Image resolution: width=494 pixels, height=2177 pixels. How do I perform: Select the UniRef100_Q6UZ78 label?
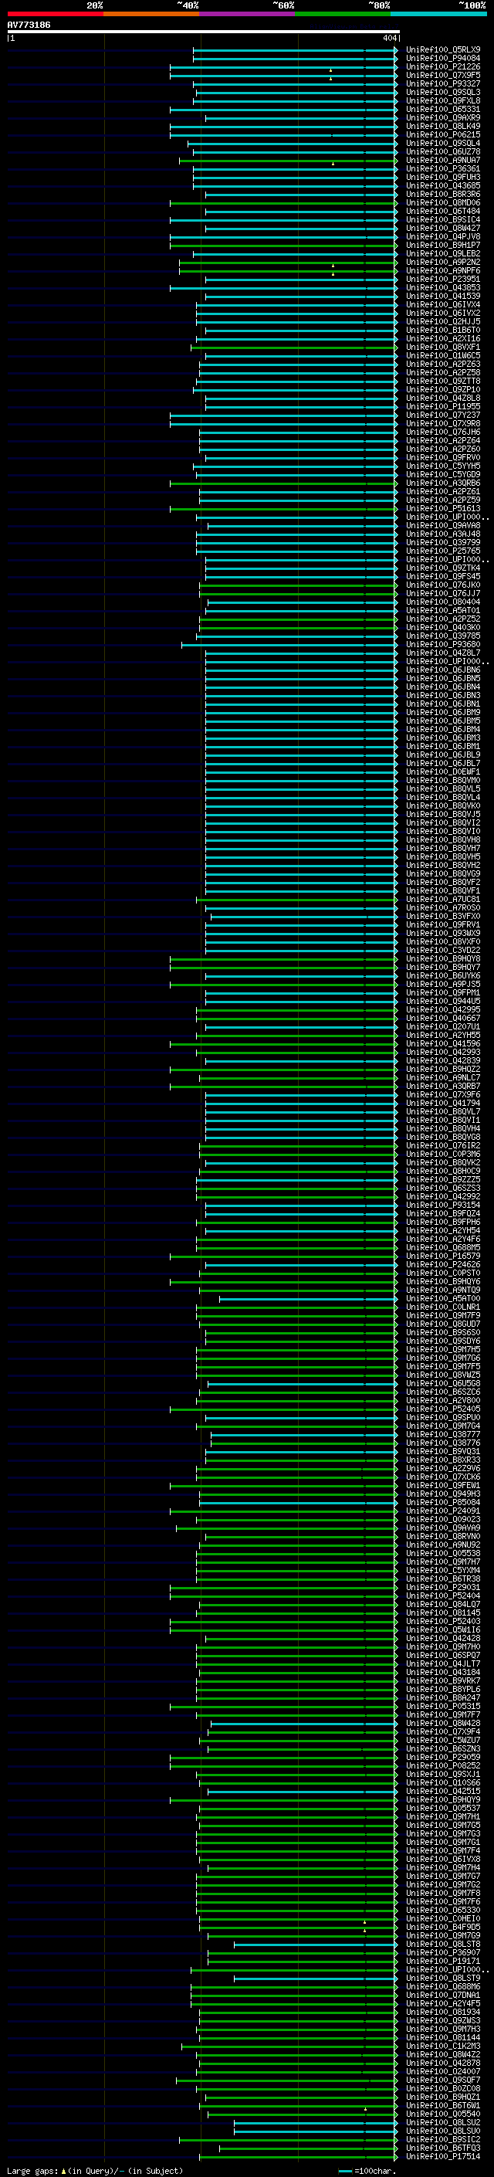442,152
